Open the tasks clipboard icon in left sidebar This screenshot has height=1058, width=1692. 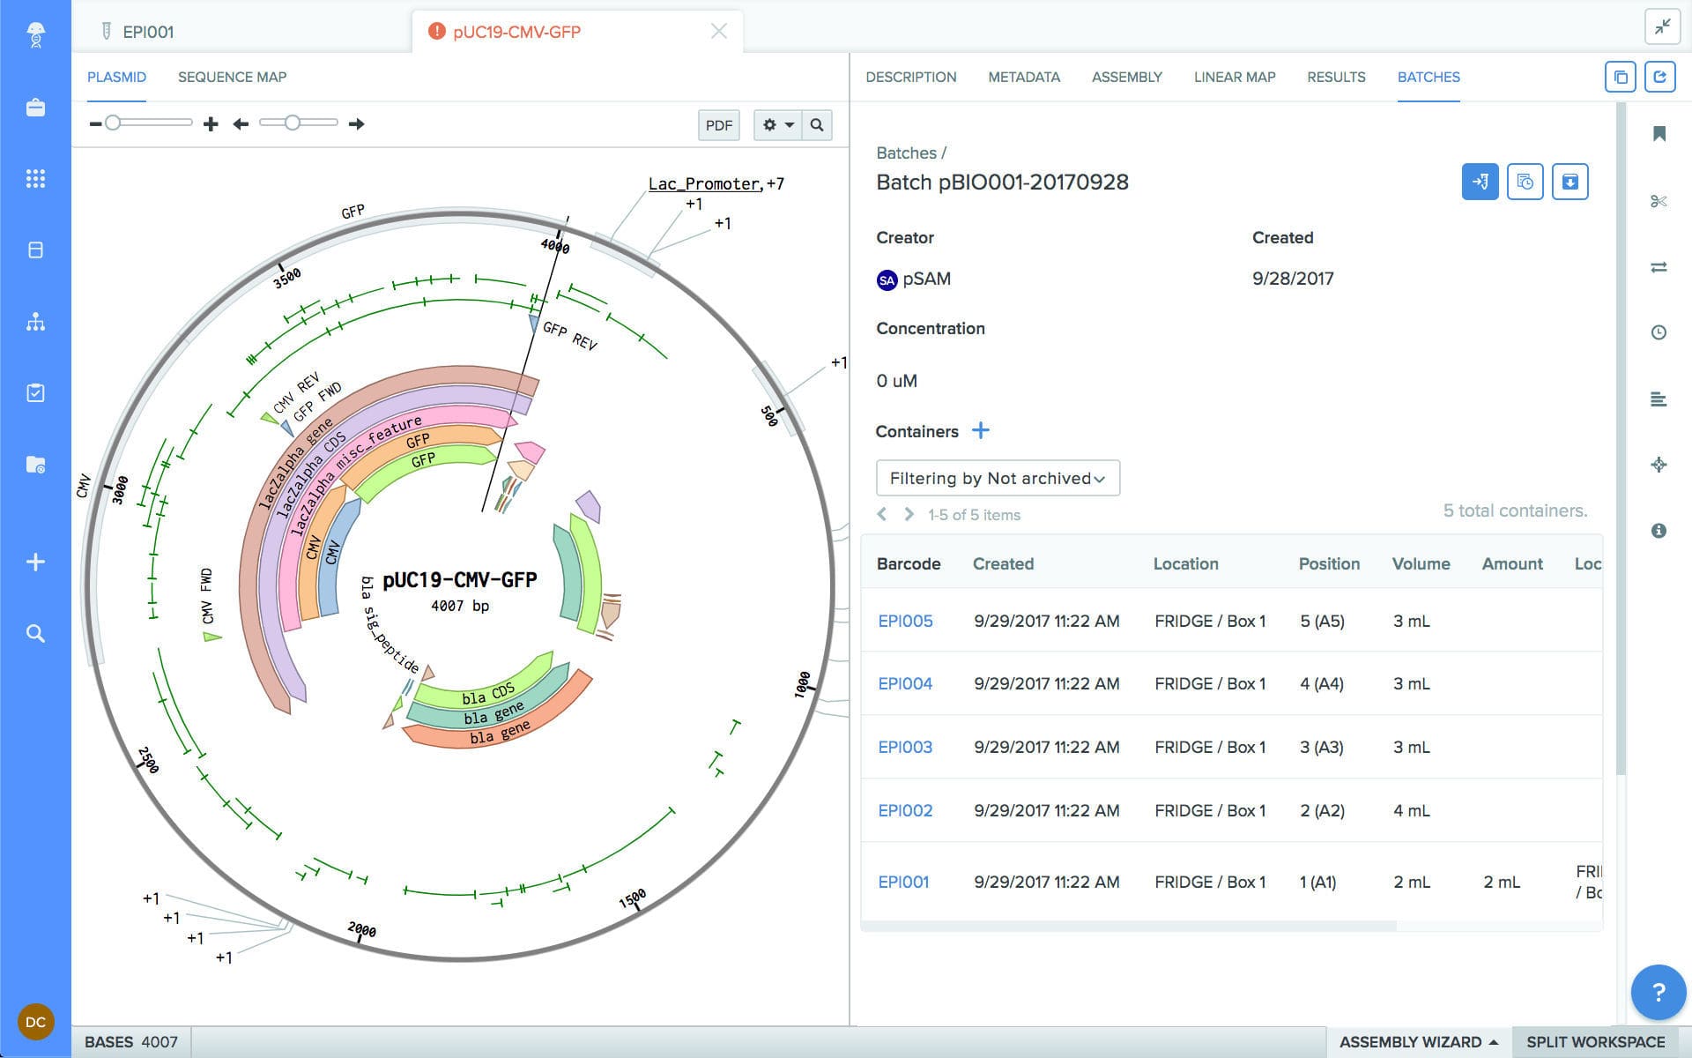(35, 393)
